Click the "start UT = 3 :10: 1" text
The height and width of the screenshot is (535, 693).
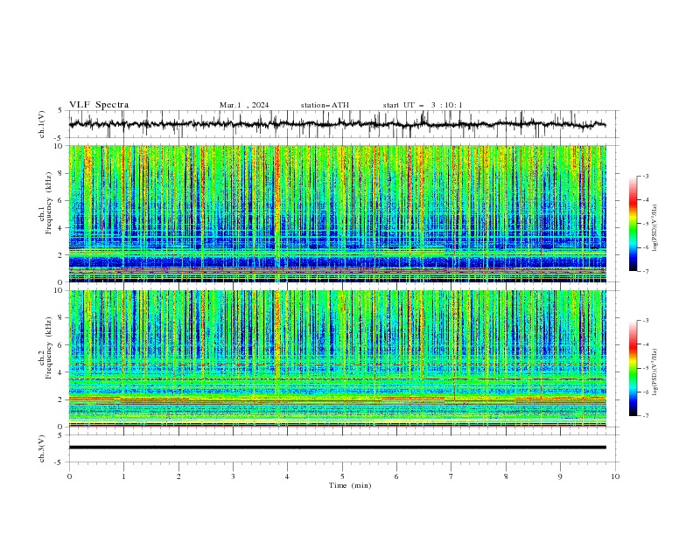pos(423,105)
